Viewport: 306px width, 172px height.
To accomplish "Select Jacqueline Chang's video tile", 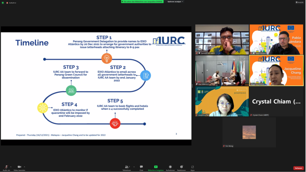I will tap(276, 70).
